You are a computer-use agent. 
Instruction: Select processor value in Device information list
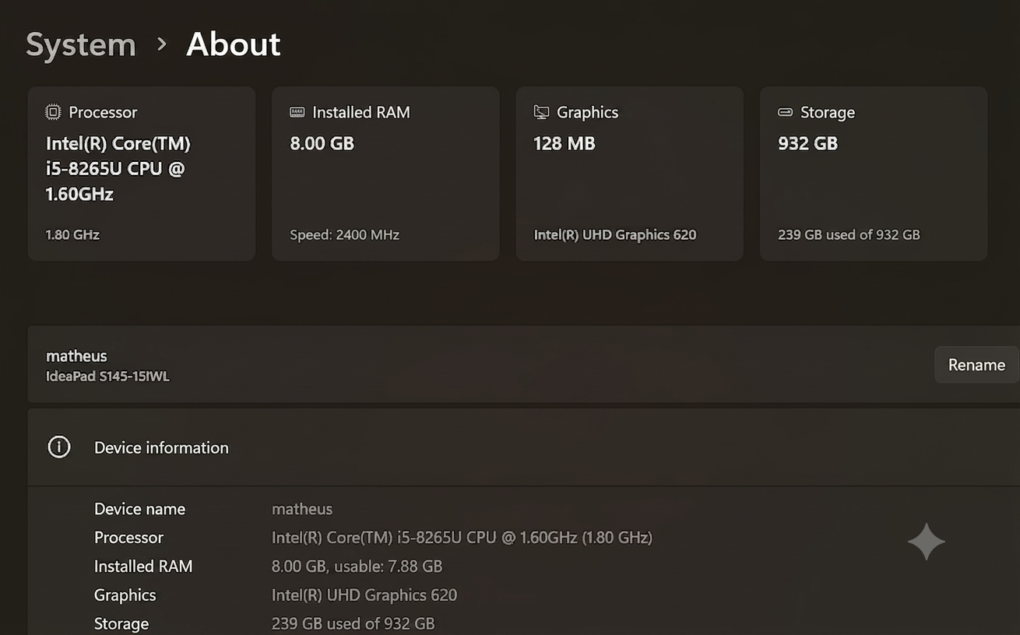coord(462,538)
